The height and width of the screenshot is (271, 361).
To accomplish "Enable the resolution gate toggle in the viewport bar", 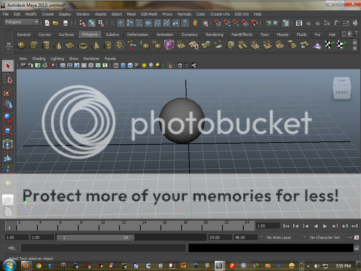I will pyautogui.click(x=77, y=65).
